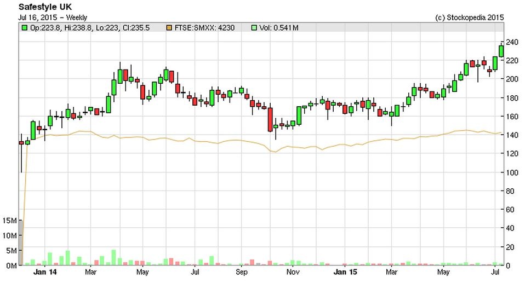Screen dimensions: 525x283
Task: Click the 'Op:223.8, Hi:238.8, Lo:223, Cl:235.5' legend text
Action: 90,28
